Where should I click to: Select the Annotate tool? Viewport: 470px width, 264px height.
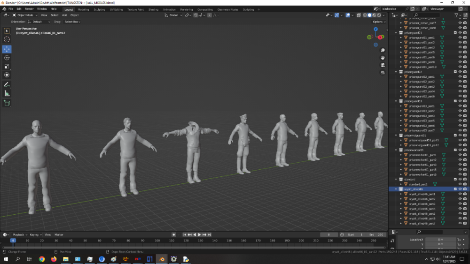coord(7,85)
